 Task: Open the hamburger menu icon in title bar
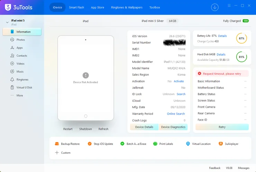click(x=229, y=6)
